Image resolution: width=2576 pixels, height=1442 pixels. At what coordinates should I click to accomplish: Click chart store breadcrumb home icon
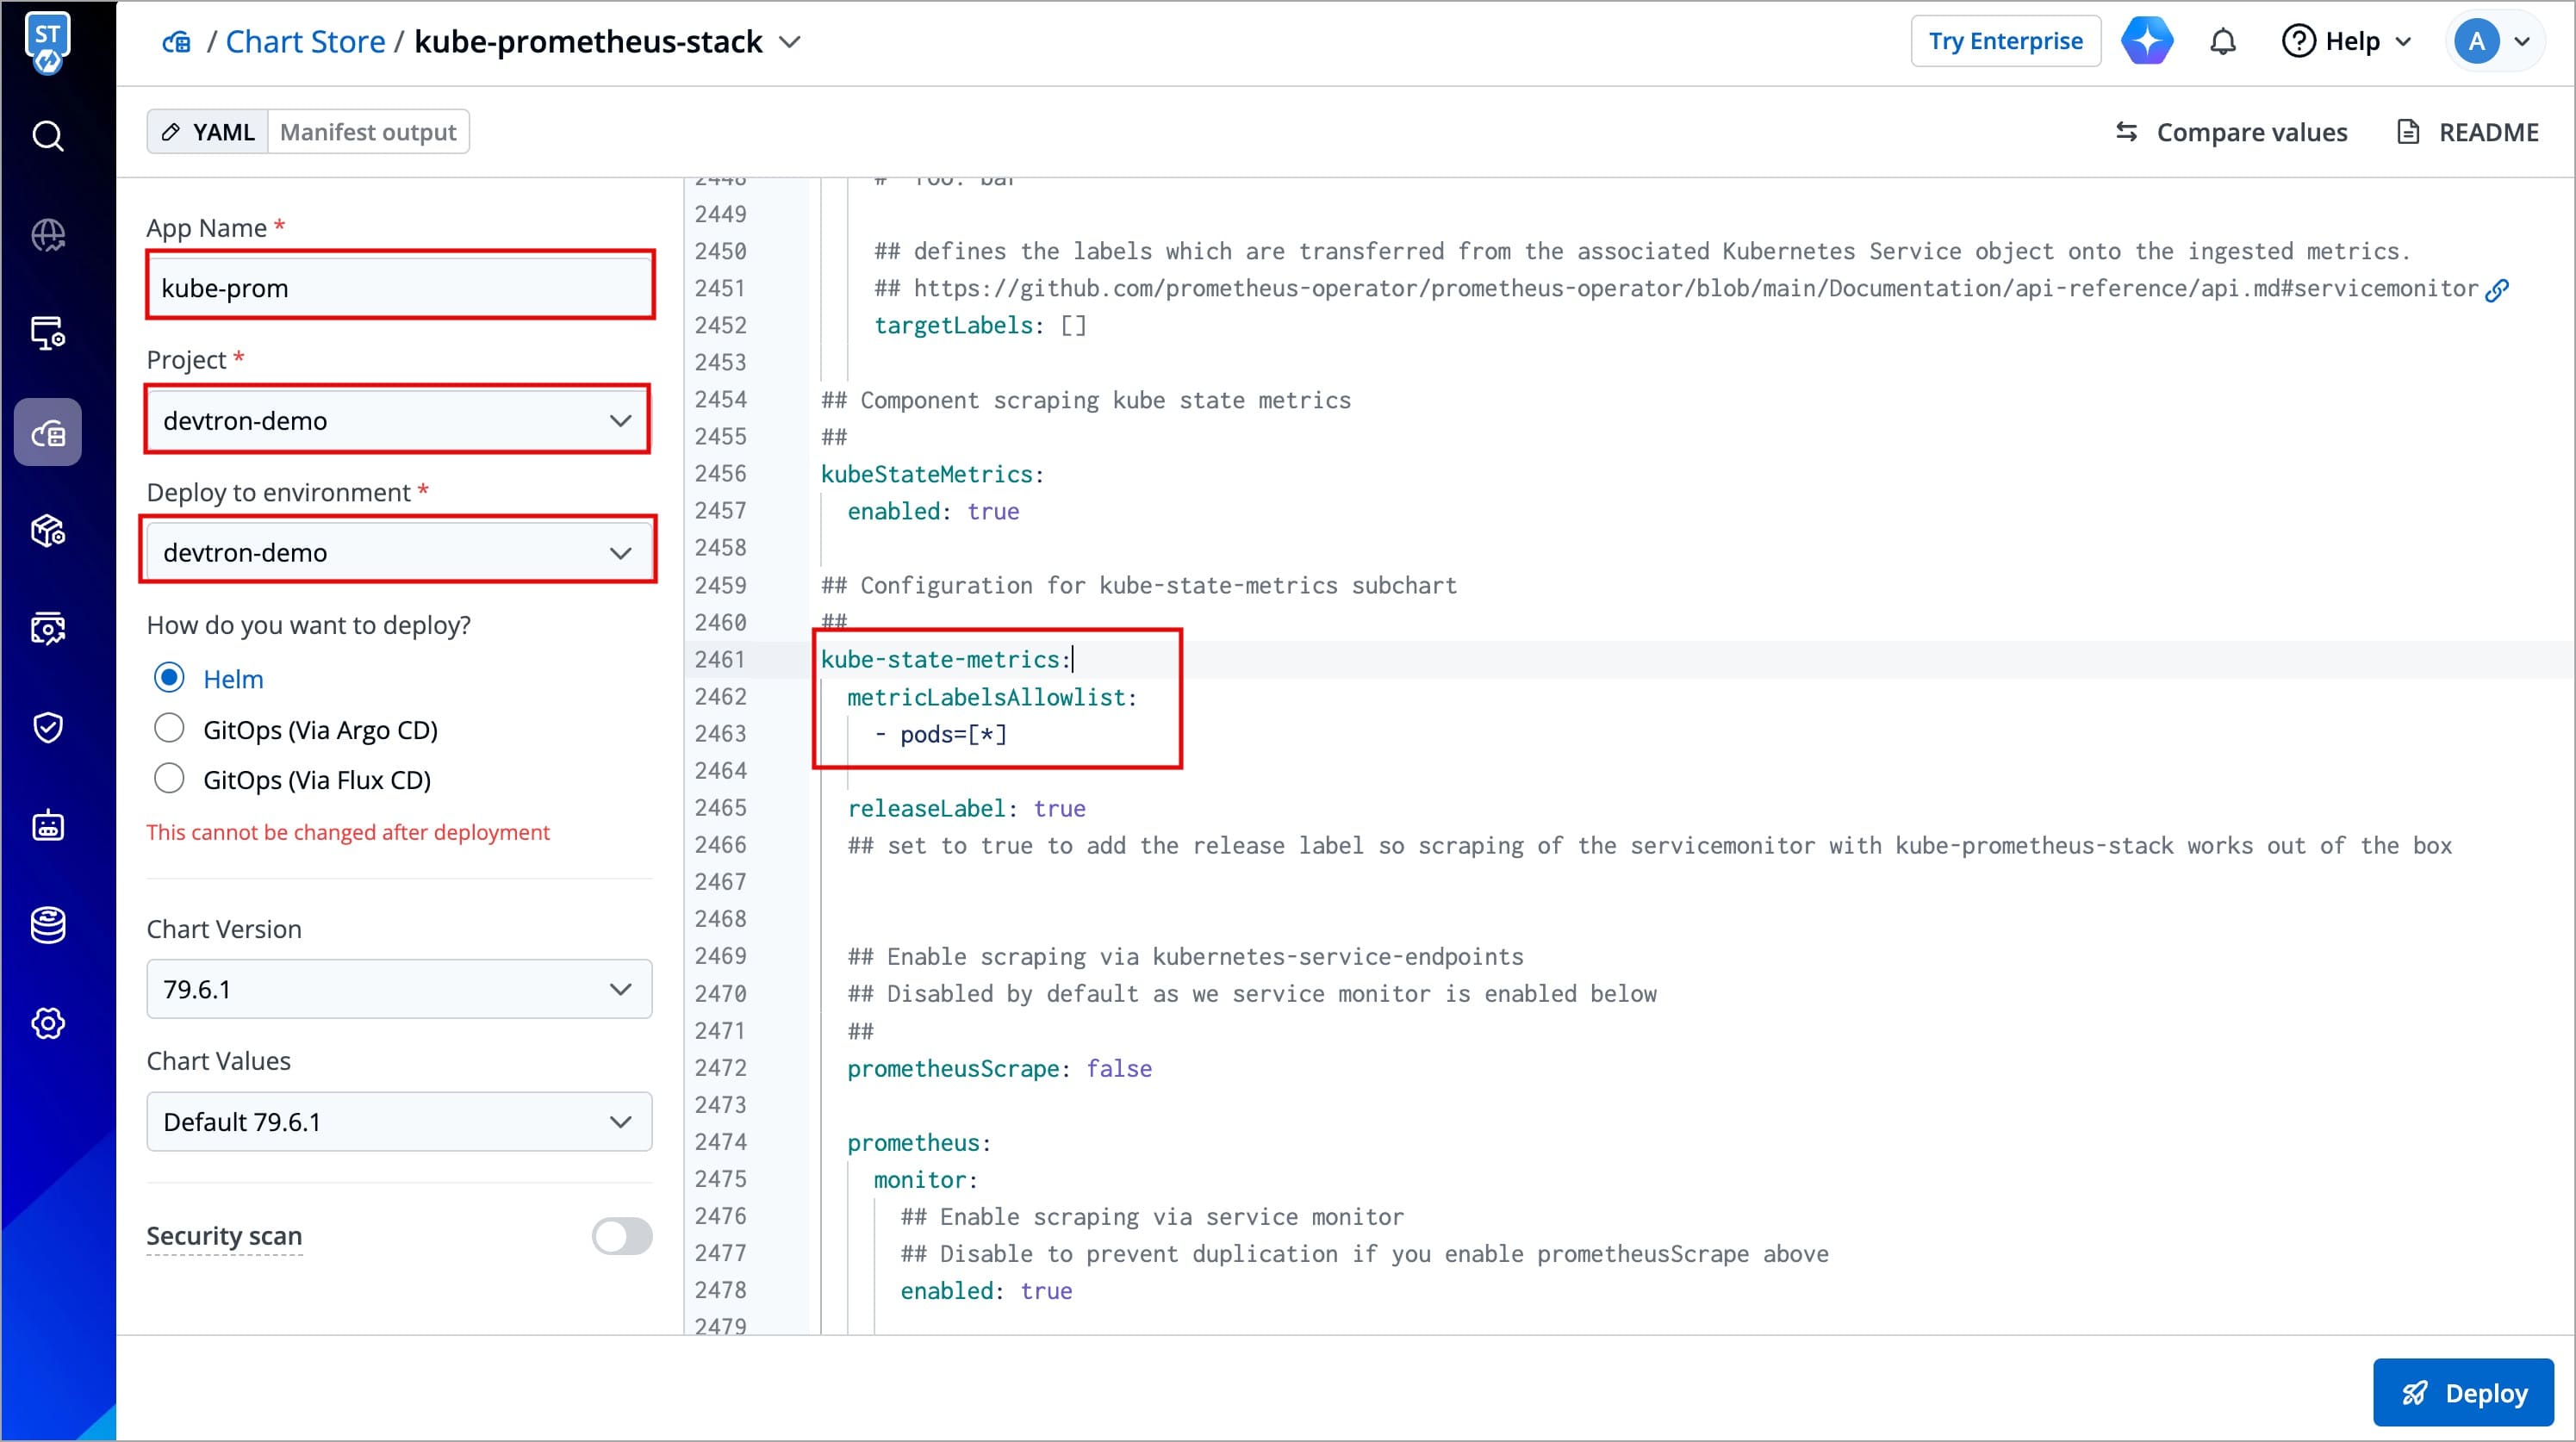177,42
